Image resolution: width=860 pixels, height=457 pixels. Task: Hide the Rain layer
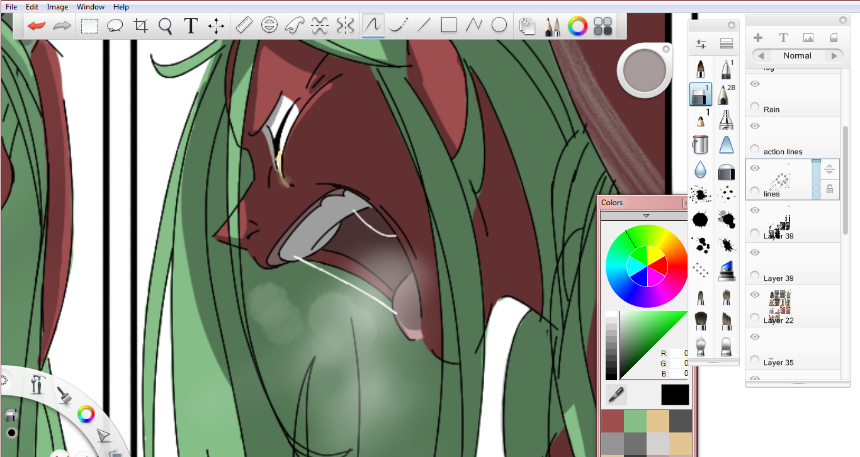click(755, 83)
